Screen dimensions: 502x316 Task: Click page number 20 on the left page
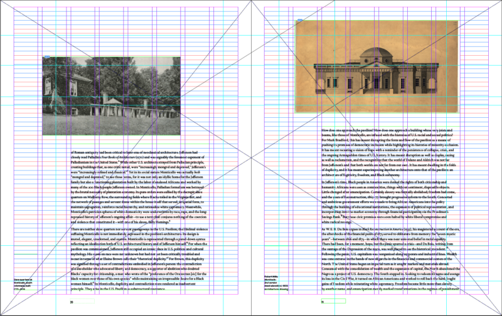[72, 302]
